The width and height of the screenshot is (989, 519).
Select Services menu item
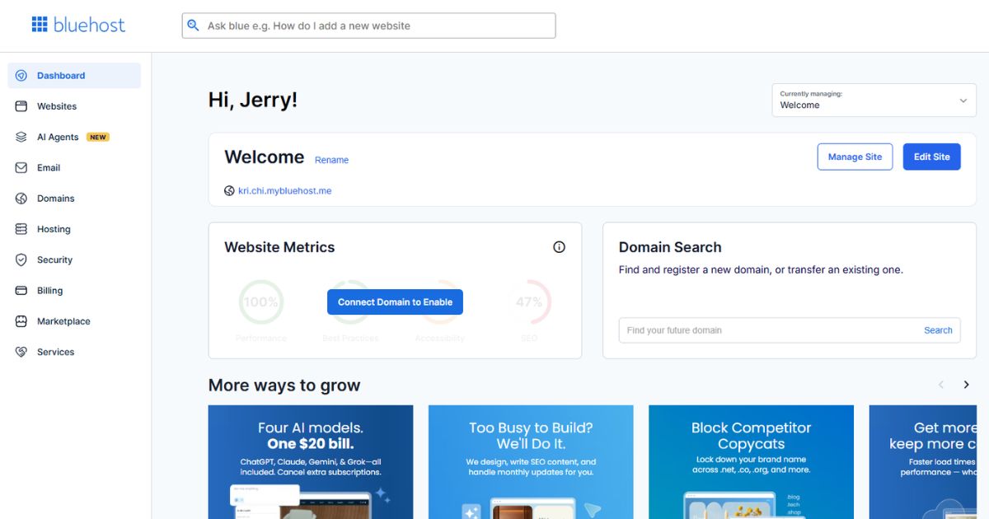[74, 352]
